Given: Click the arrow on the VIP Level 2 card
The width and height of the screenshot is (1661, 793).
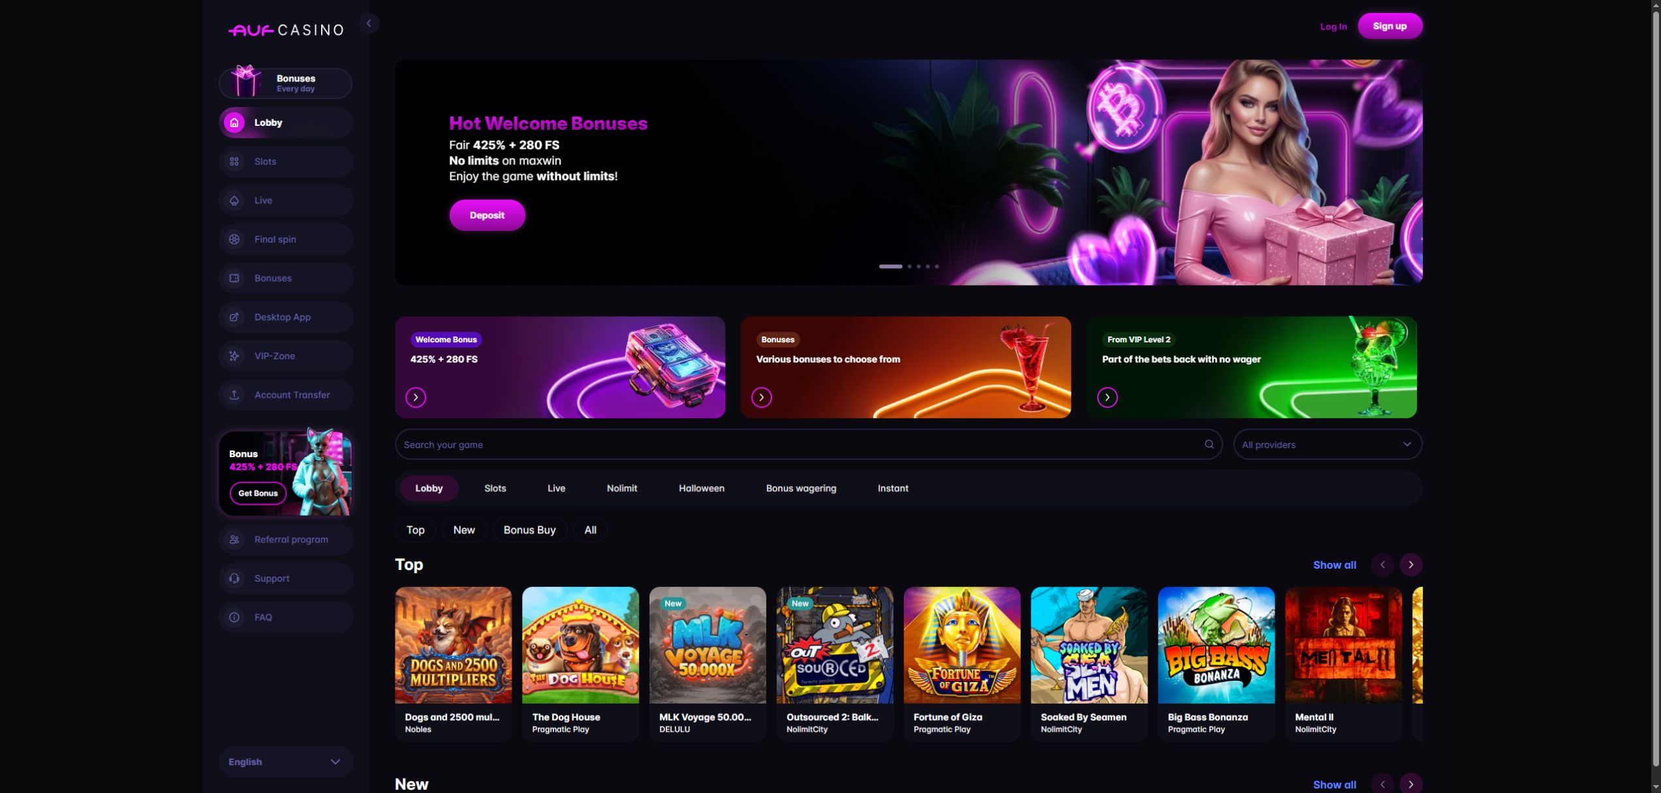Looking at the screenshot, I should (1108, 397).
